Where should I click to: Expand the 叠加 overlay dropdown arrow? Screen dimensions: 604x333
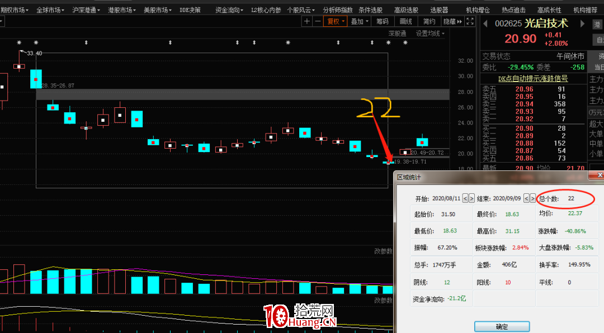coord(367,21)
